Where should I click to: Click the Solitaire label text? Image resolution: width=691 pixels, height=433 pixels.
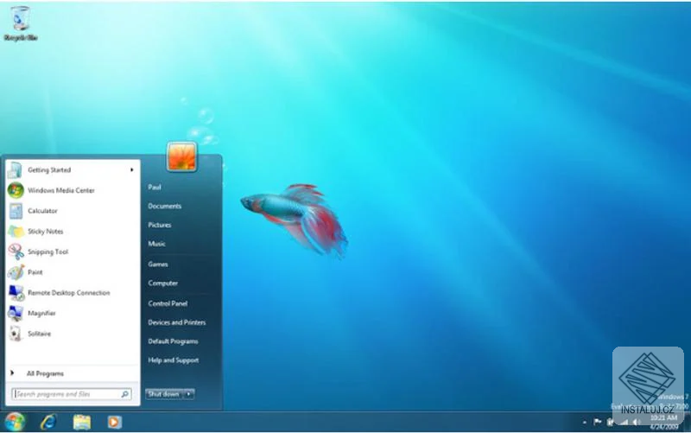[x=39, y=334]
